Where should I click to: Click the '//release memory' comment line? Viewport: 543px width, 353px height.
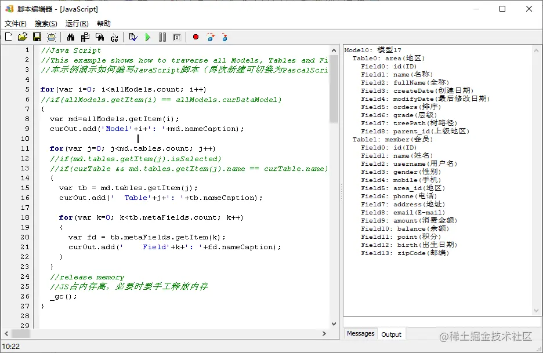(87, 277)
